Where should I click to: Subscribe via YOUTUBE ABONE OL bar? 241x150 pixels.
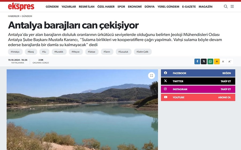click(198, 97)
